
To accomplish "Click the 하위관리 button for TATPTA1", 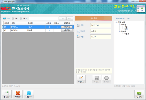I will tap(67, 27).
